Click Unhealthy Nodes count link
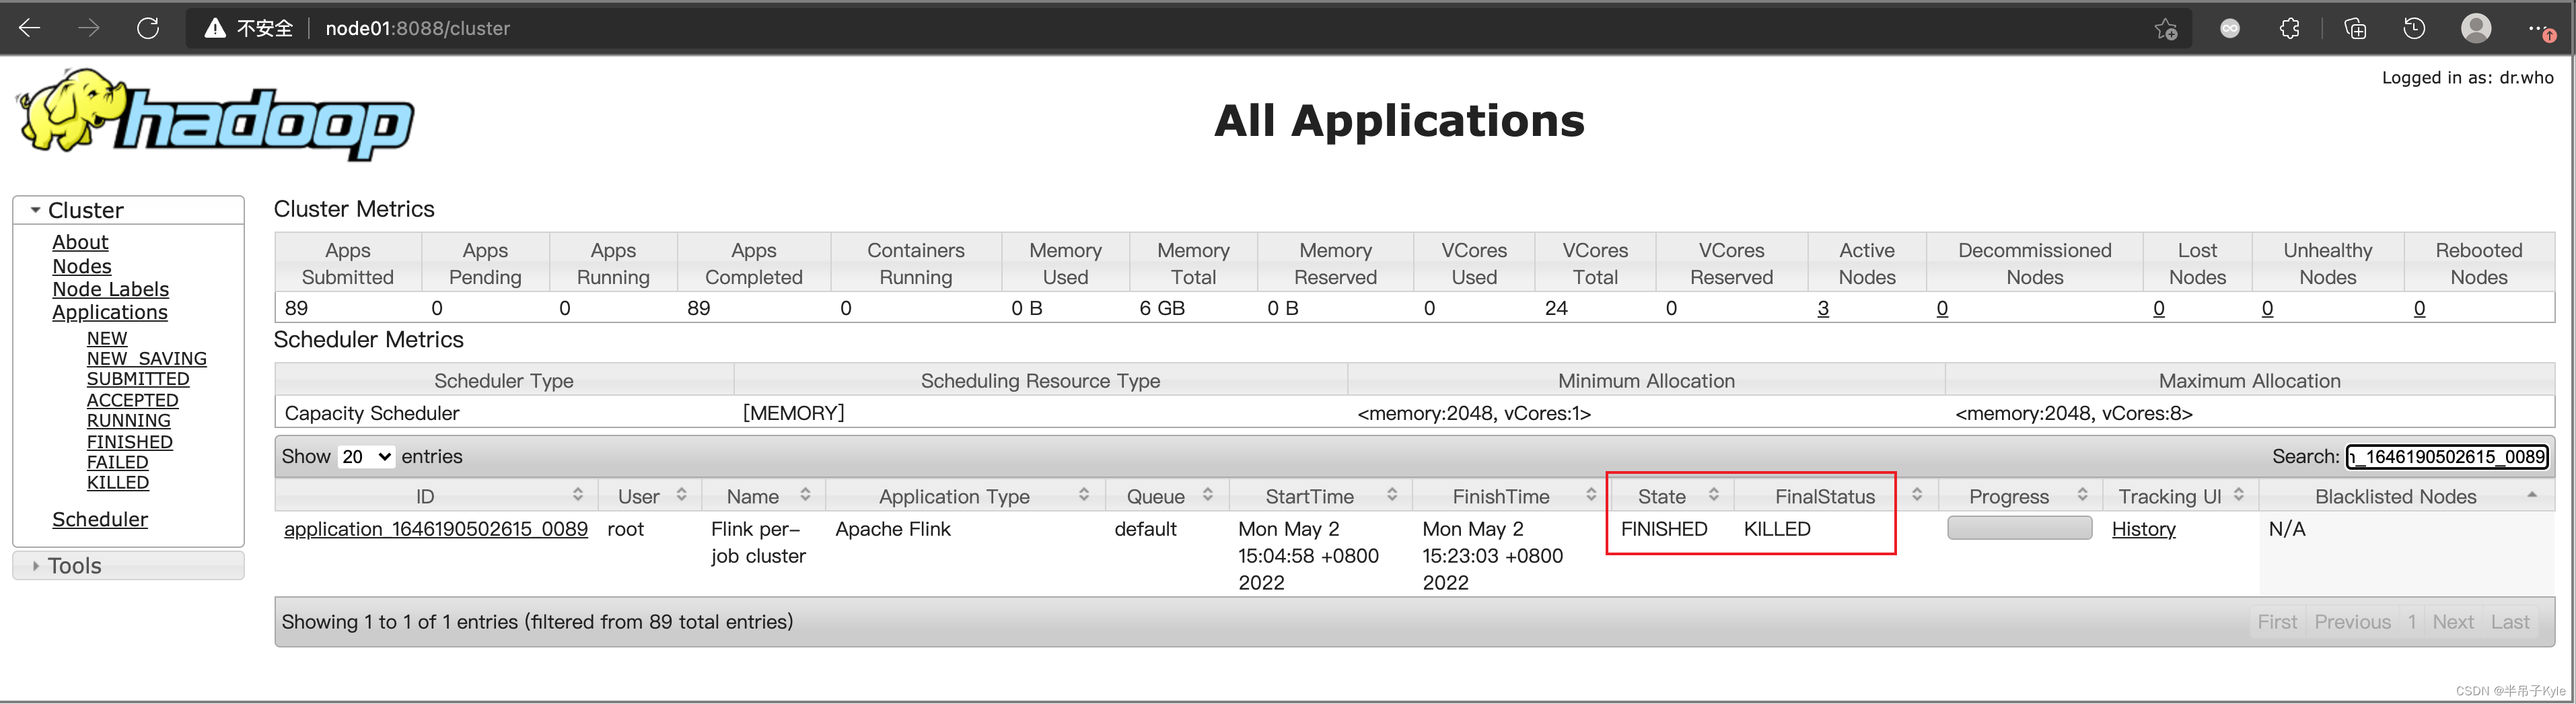Image resolution: width=2576 pixels, height=704 pixels. click(x=2268, y=308)
